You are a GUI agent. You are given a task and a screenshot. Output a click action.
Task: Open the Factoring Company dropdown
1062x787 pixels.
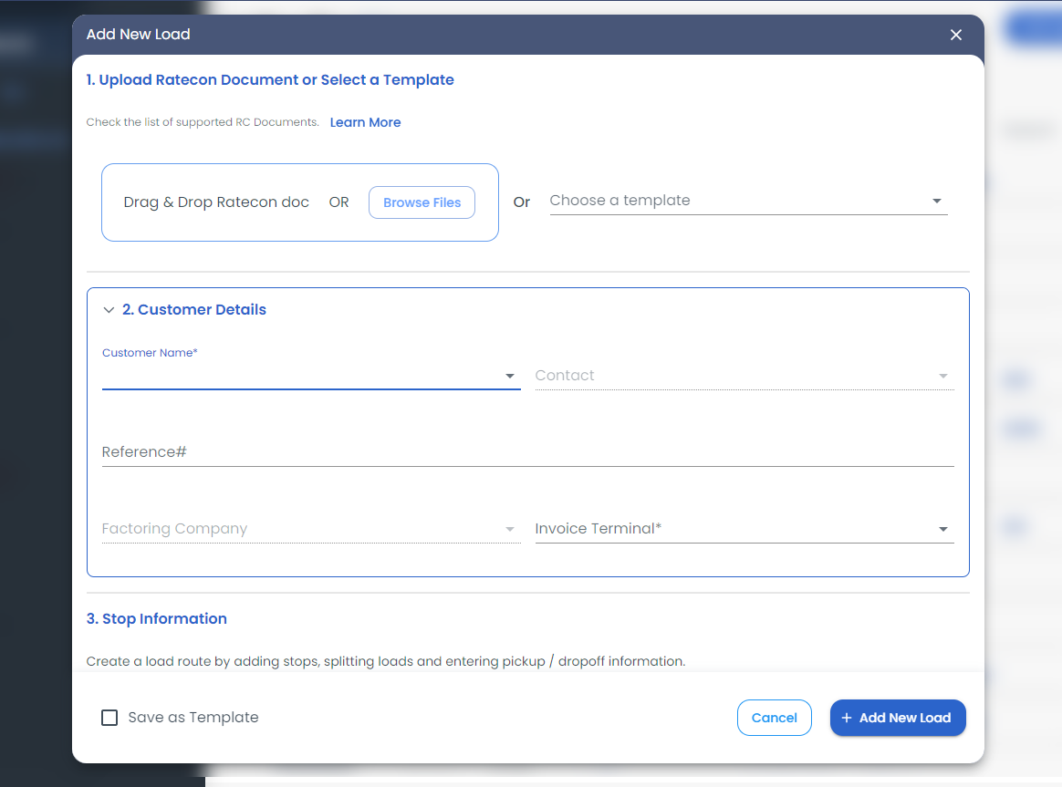point(311,529)
